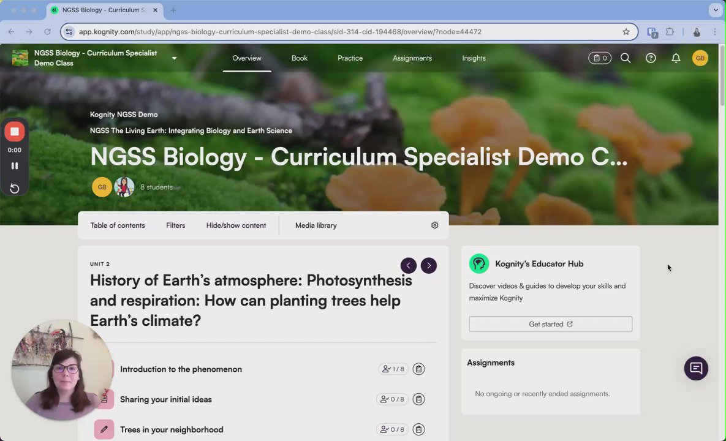Click the 1/8 student completion badge
The height and width of the screenshot is (441, 726).
tap(393, 369)
